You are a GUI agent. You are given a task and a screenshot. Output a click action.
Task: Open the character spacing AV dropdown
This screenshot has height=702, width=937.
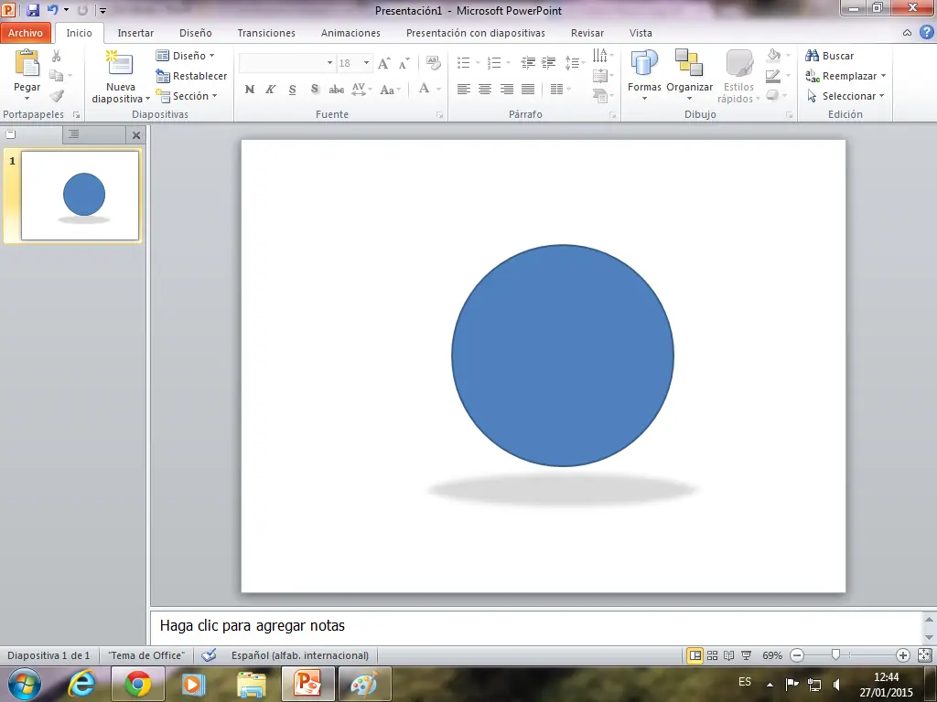point(361,90)
